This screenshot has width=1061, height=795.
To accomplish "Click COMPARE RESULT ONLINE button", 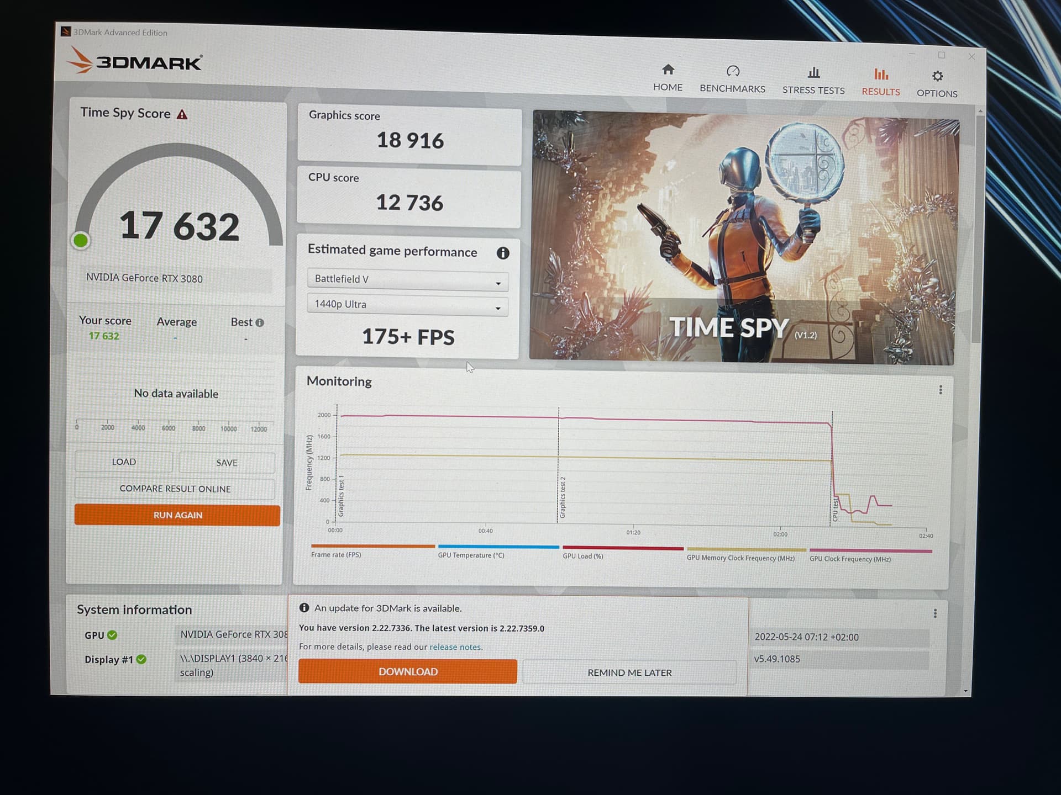I will 175,489.
